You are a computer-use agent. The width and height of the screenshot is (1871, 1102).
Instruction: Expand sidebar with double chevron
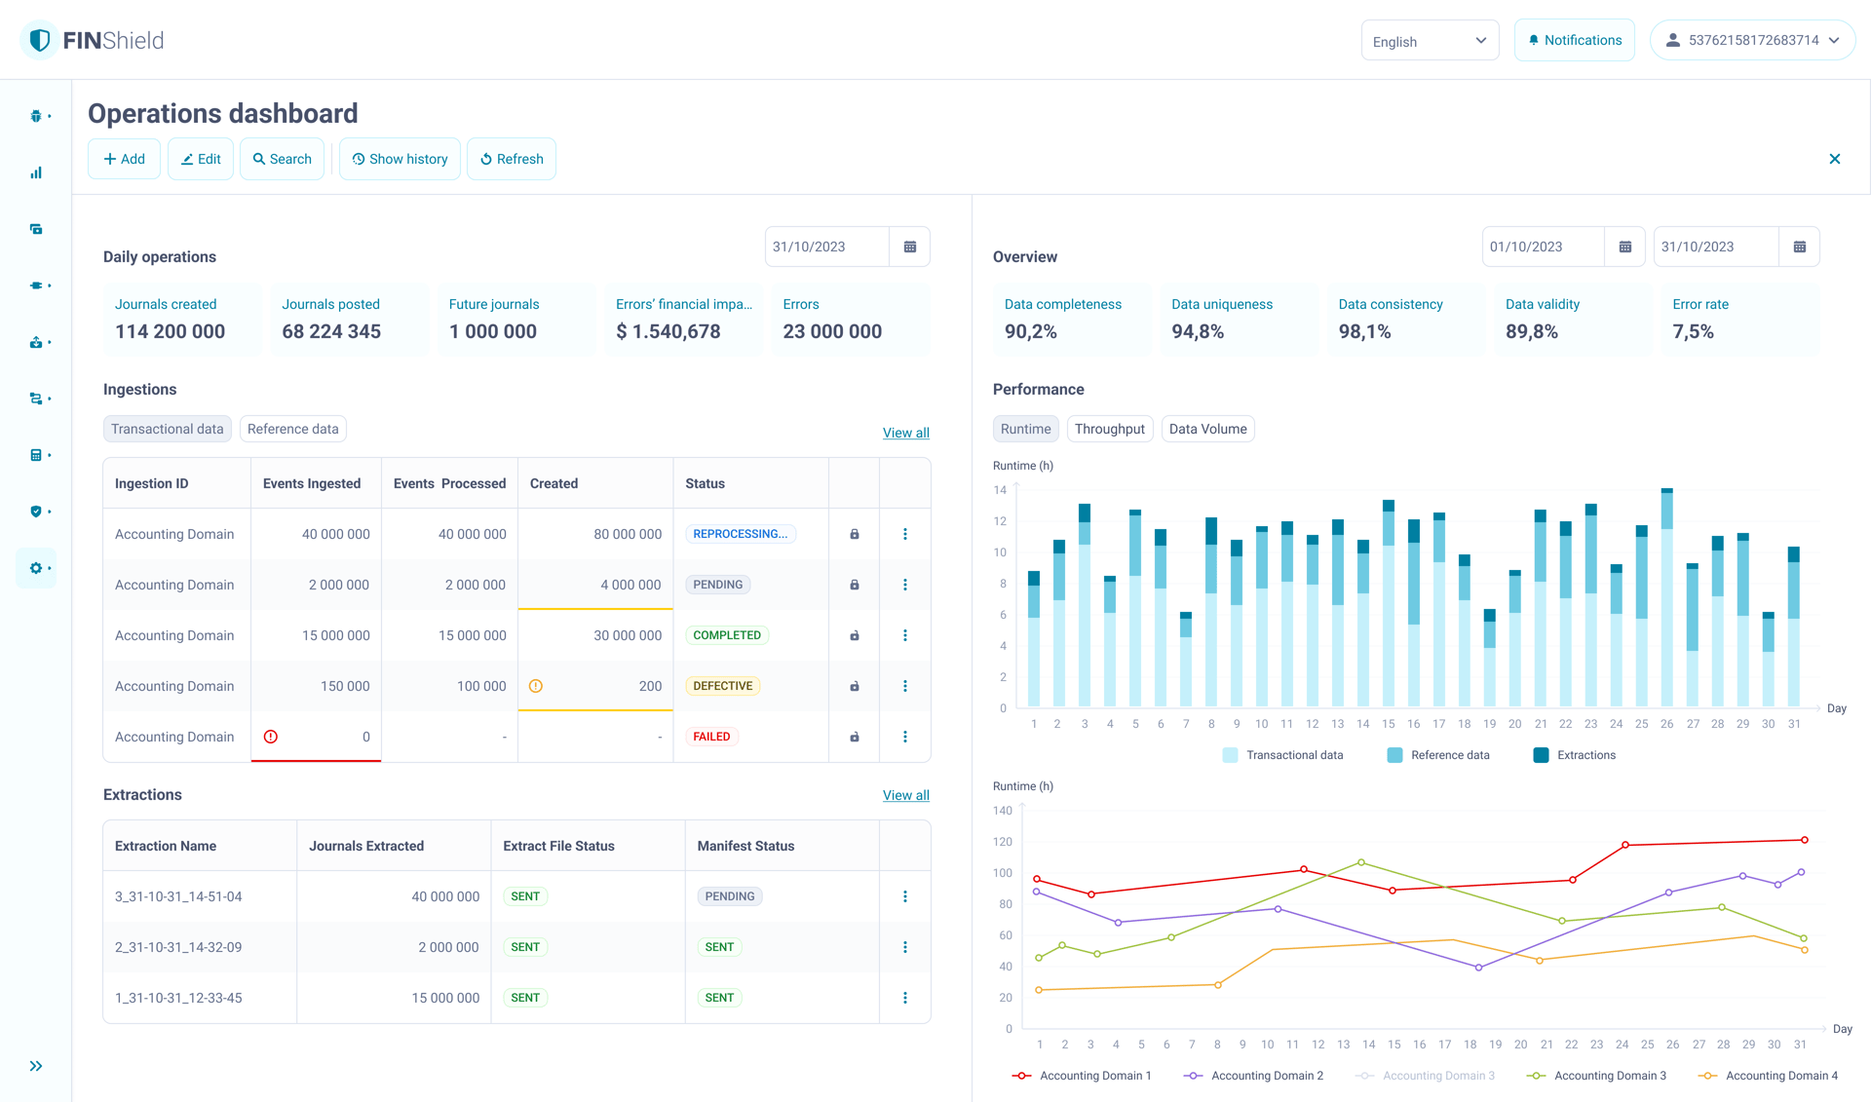click(x=36, y=1066)
